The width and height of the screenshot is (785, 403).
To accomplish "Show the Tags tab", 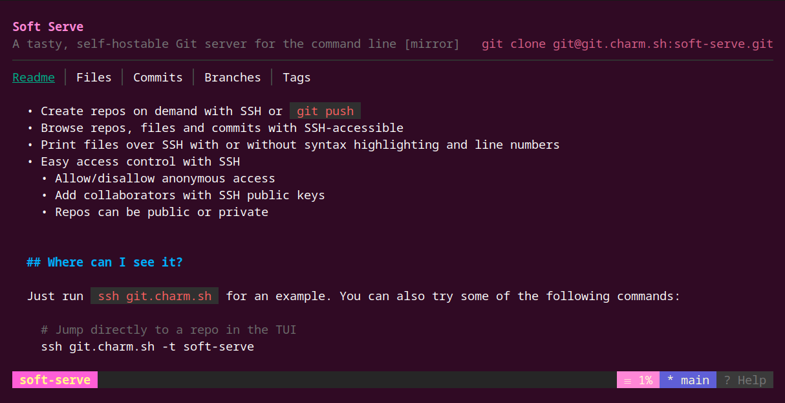I will 296,78.
